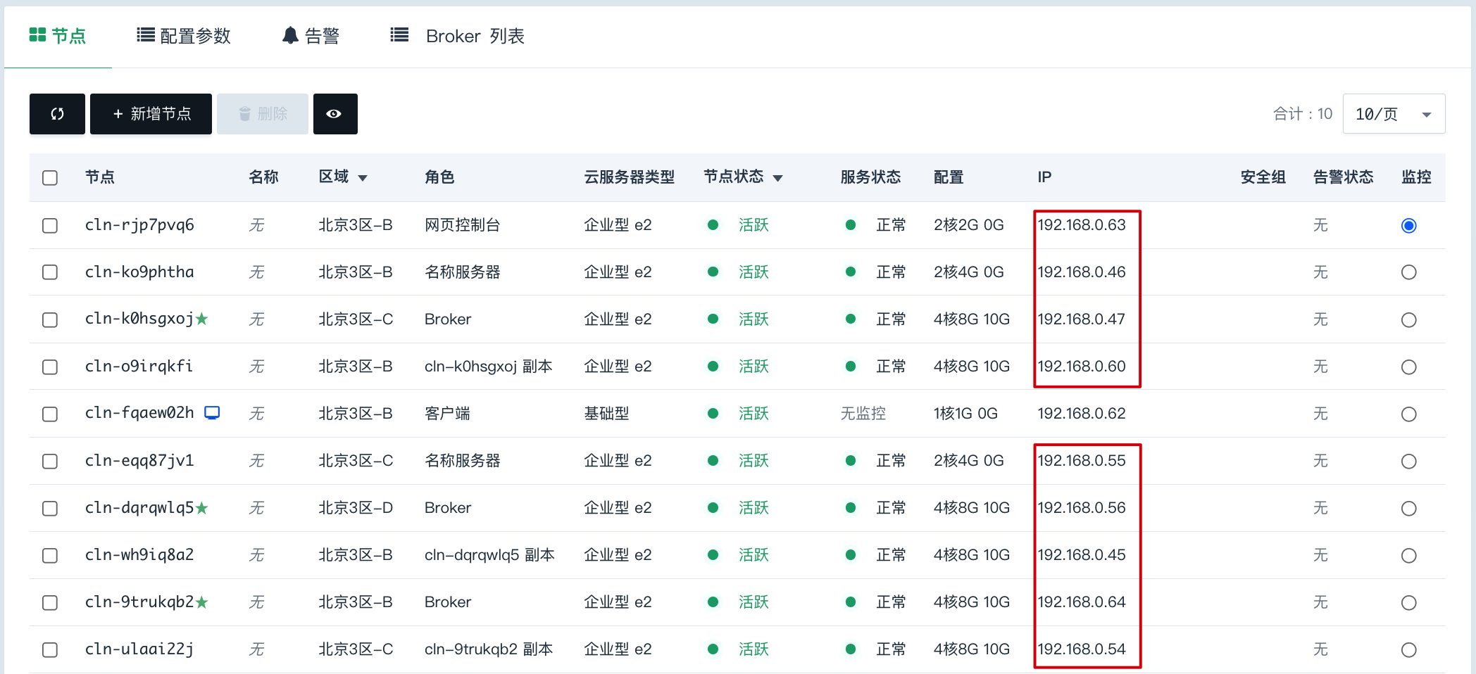Expand the 区域 column filter arrow

point(363,178)
